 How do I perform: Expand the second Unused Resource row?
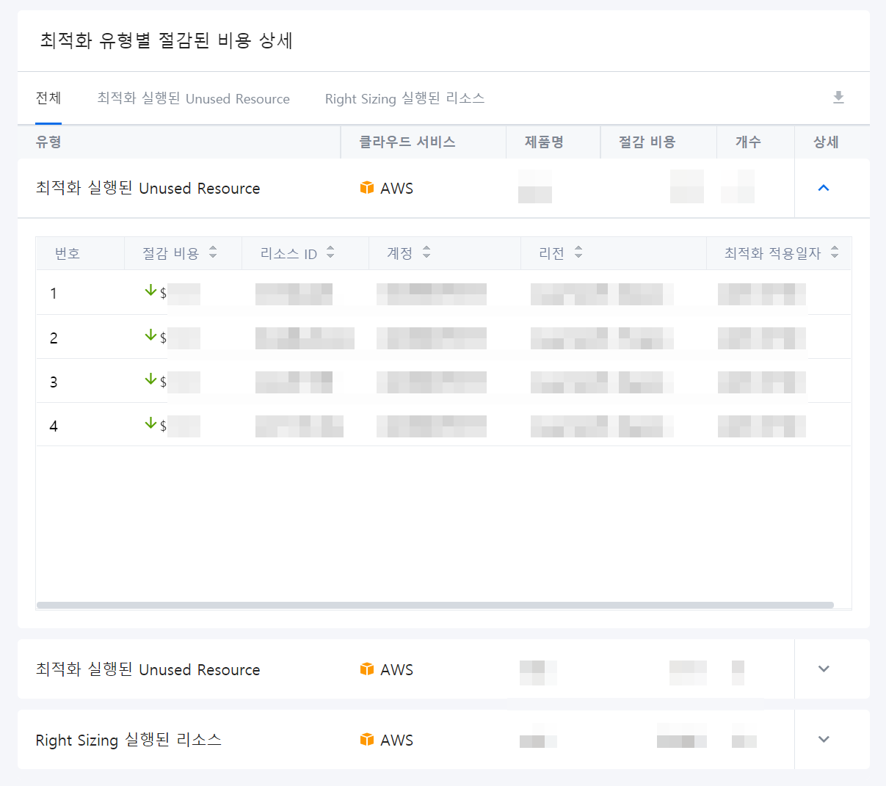click(824, 669)
